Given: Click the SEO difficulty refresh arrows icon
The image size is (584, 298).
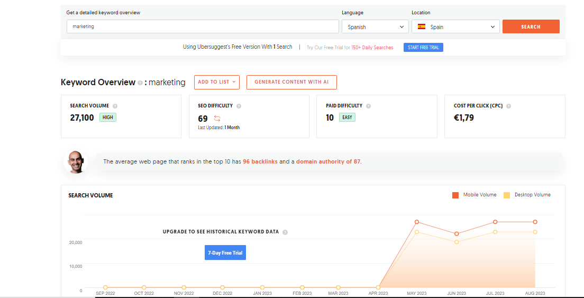Looking at the screenshot, I should tap(217, 119).
